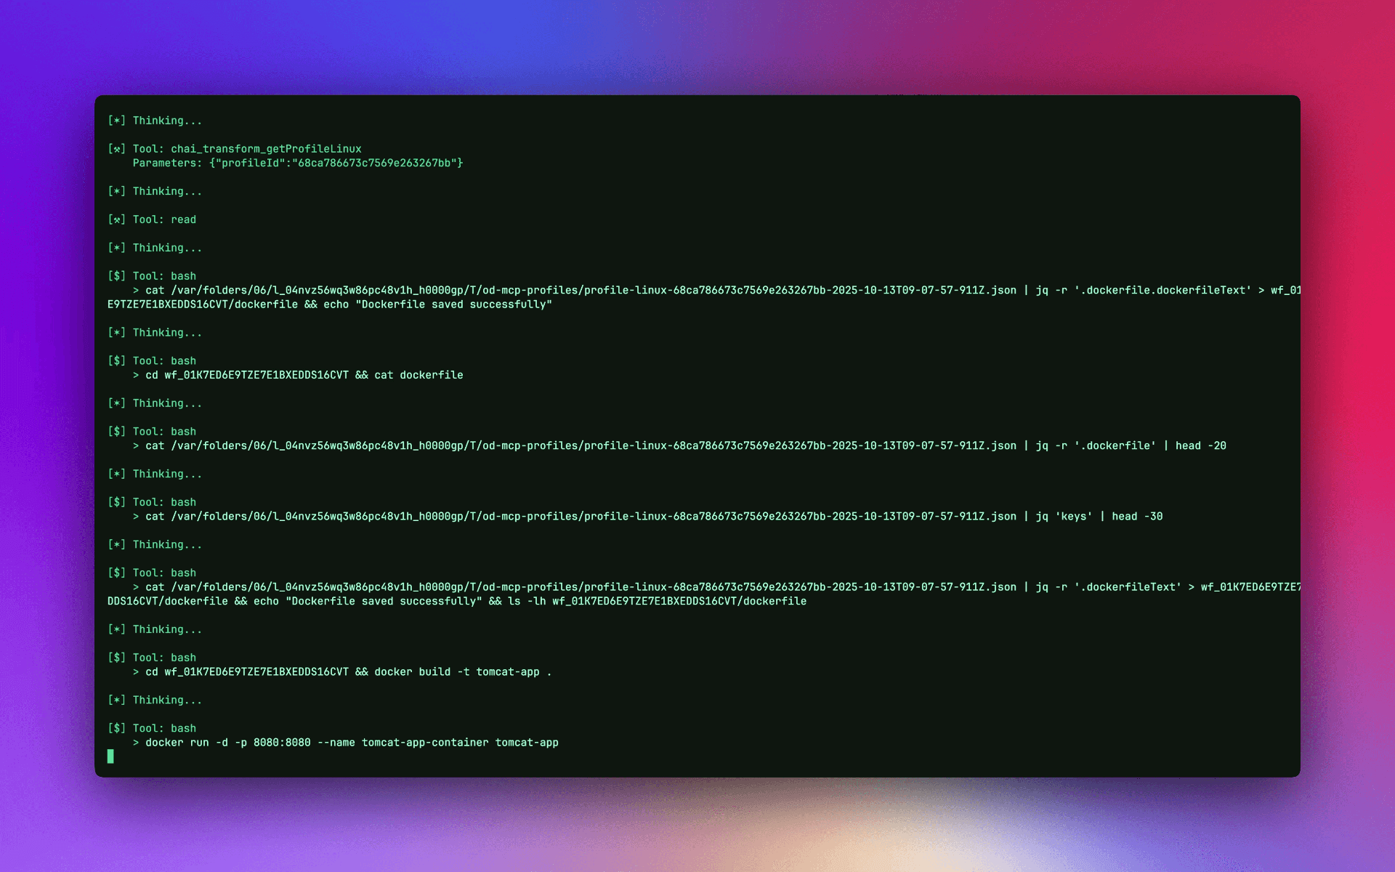Click the tool marker beside 'Tool: read'

(116, 219)
